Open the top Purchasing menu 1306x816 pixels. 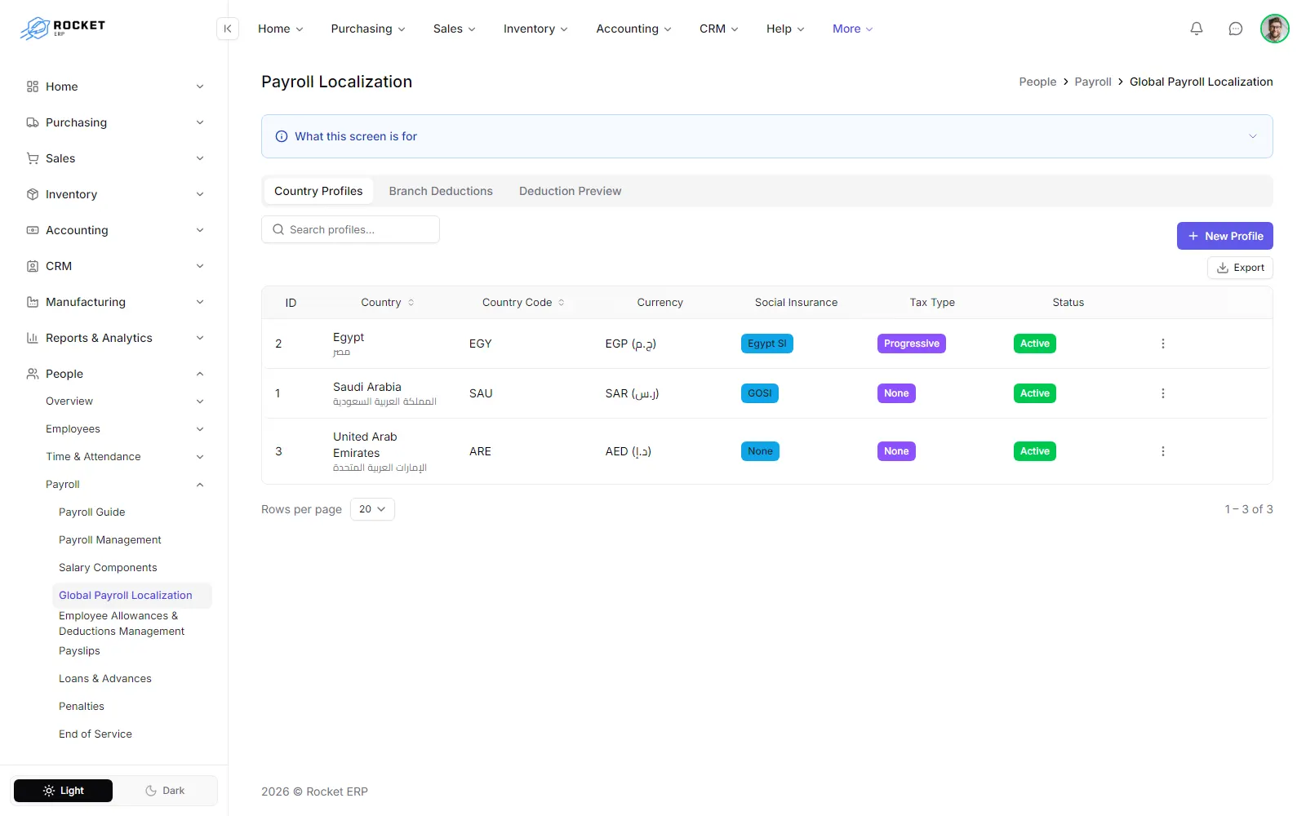[368, 29]
